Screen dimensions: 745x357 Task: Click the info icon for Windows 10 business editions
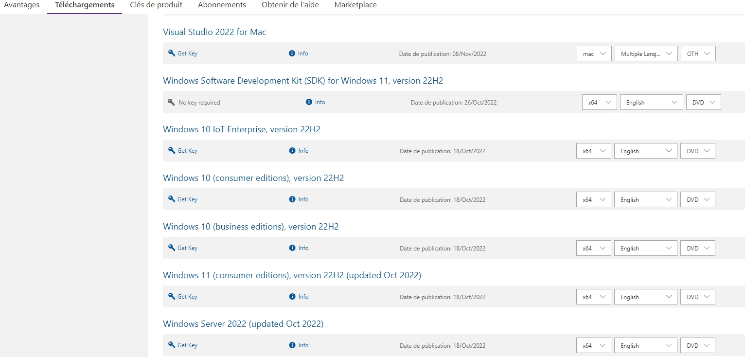292,248
